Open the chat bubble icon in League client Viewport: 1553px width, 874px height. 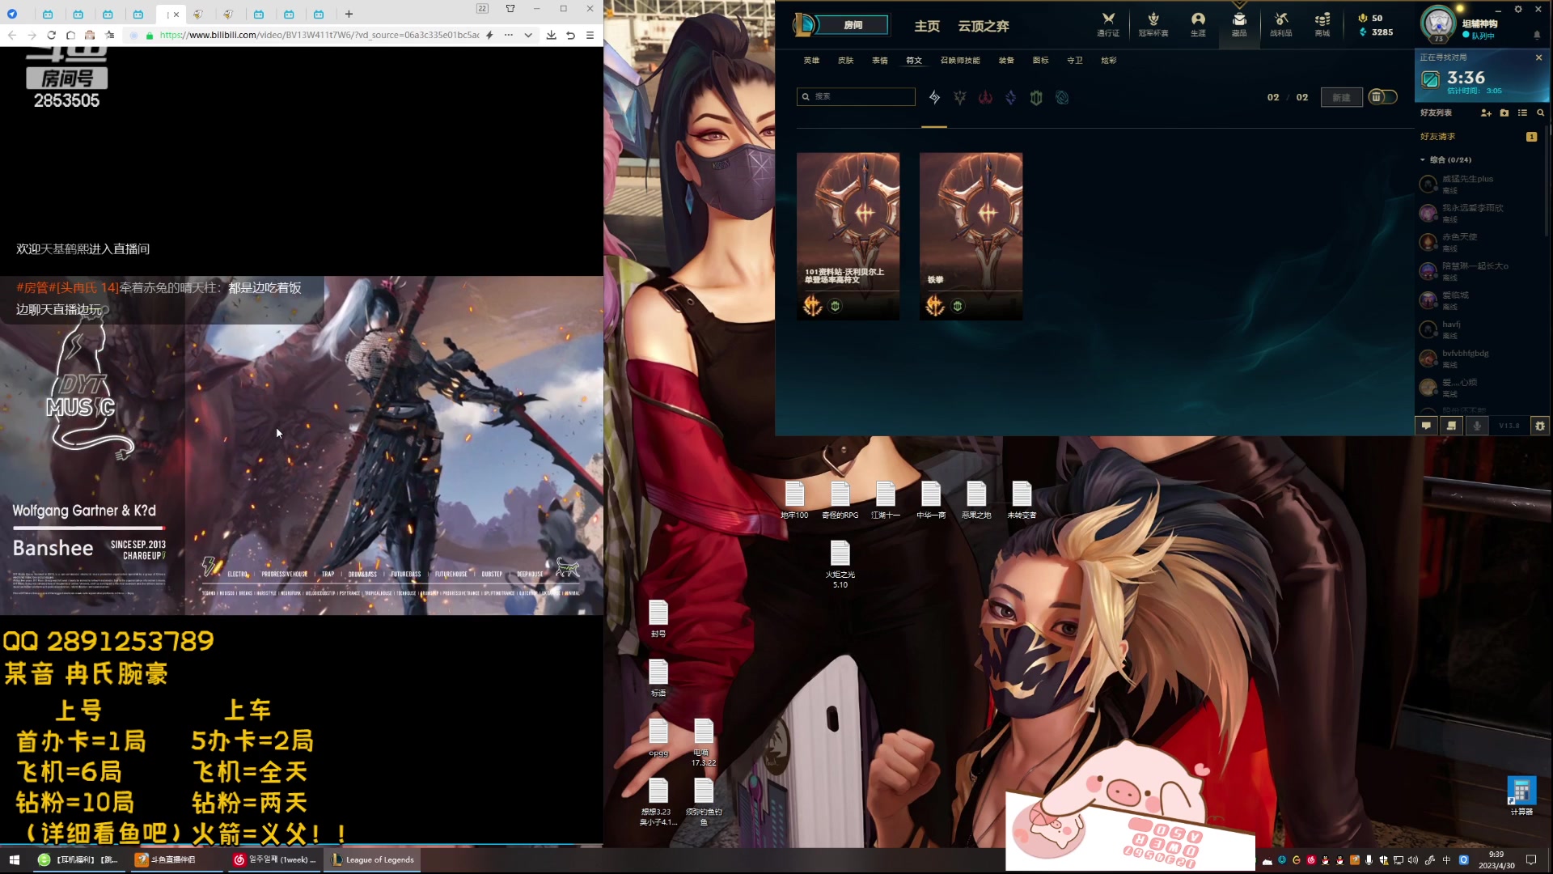(1426, 426)
